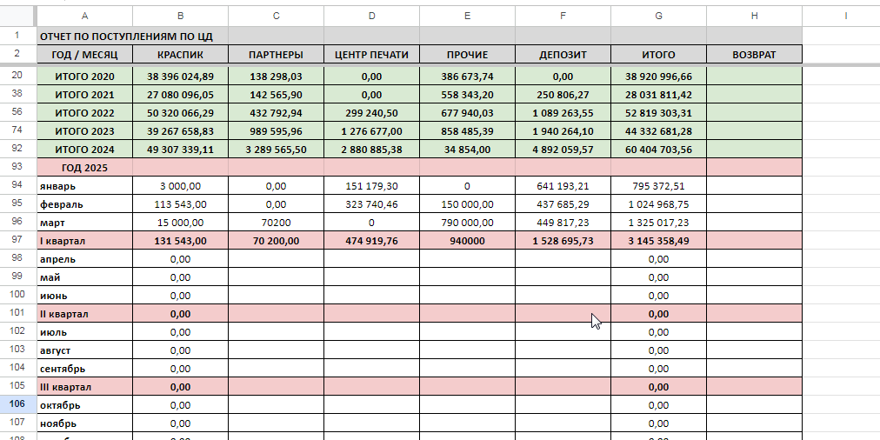The image size is (880, 440).
Task: Select row 106 header
Action: pos(17,404)
